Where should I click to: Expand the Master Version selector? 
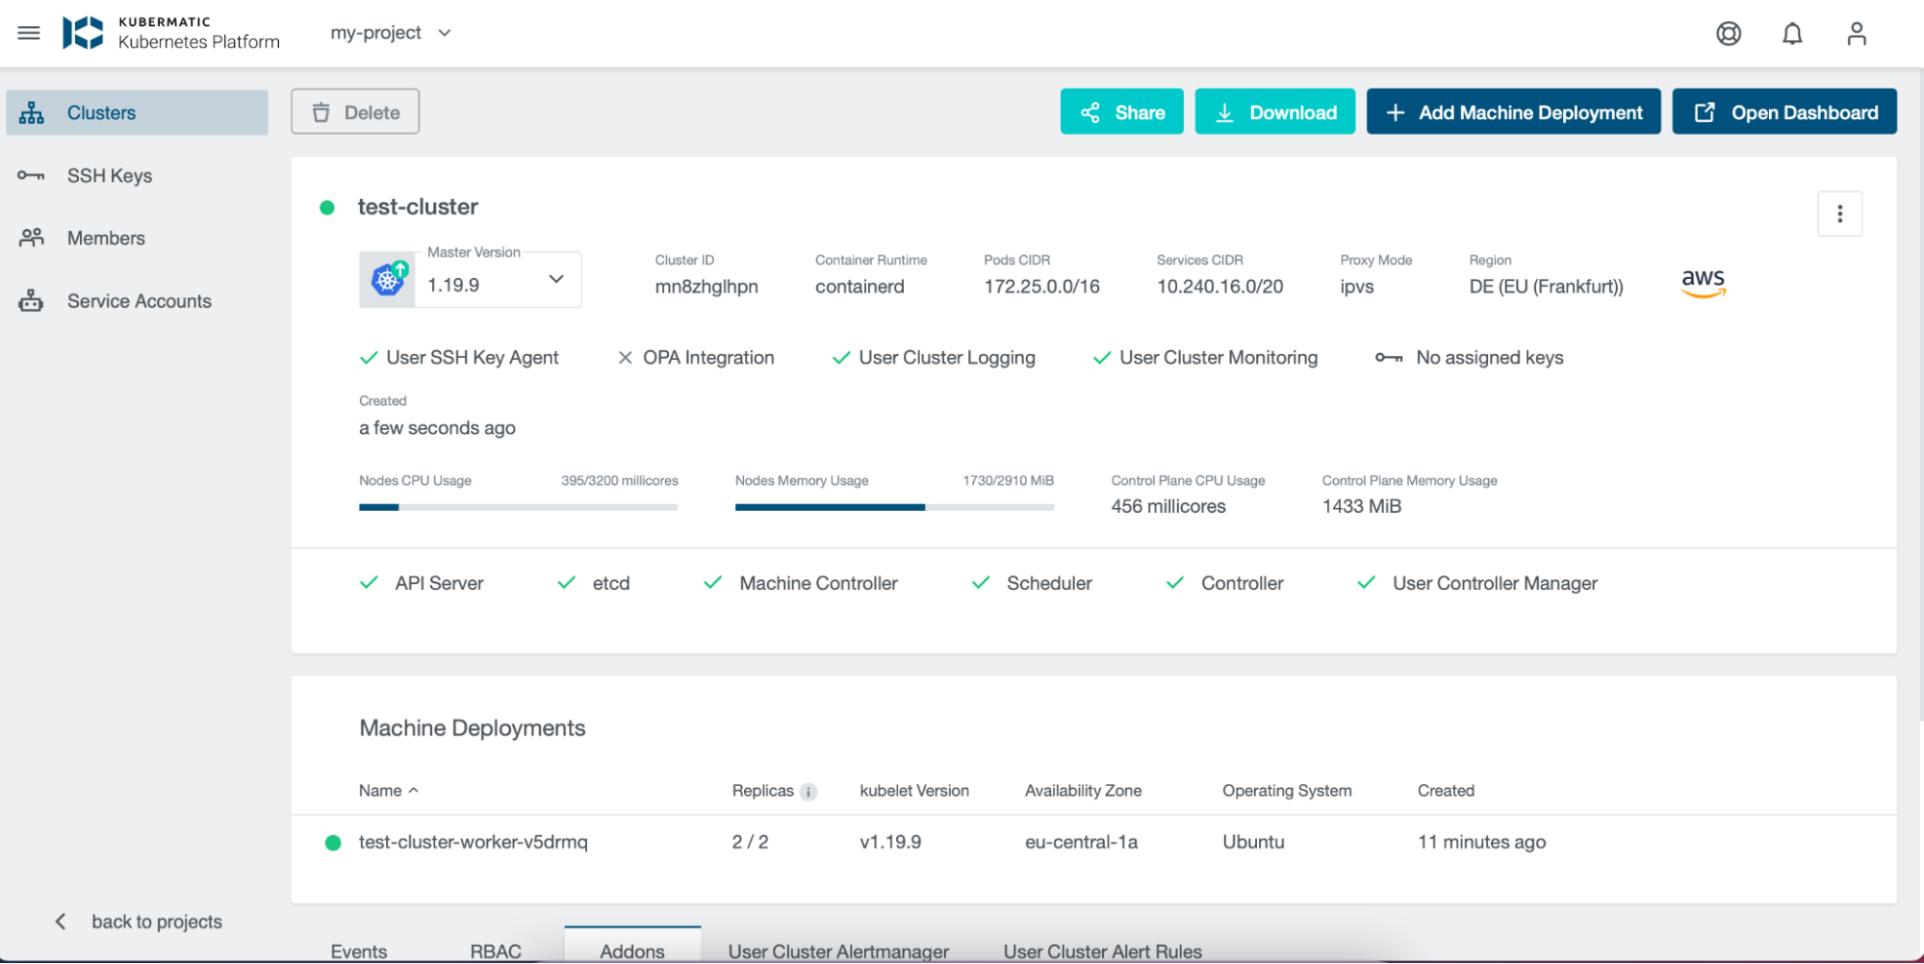555,280
